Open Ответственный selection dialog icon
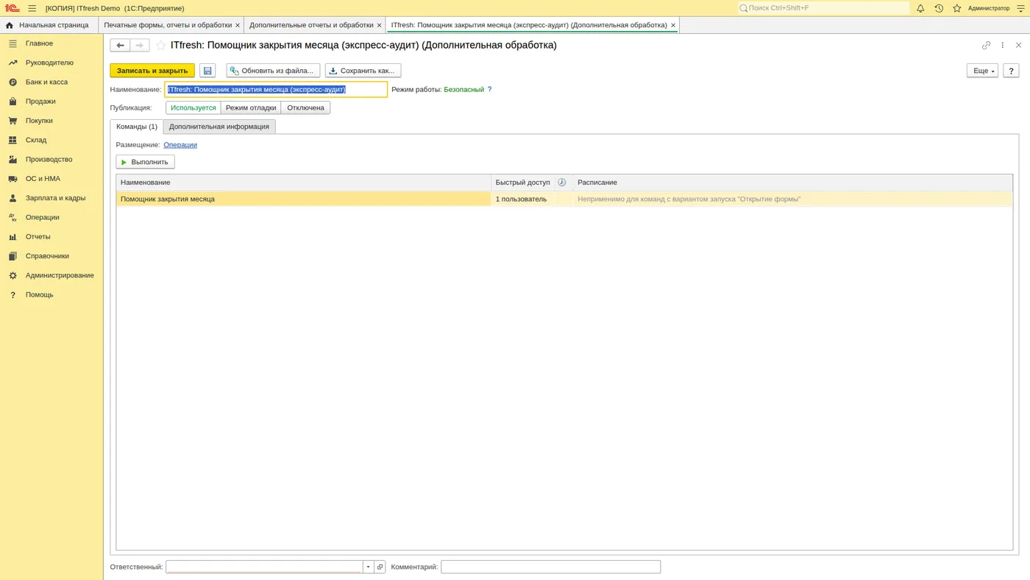Viewport: 1030px width, 580px height. 380,567
